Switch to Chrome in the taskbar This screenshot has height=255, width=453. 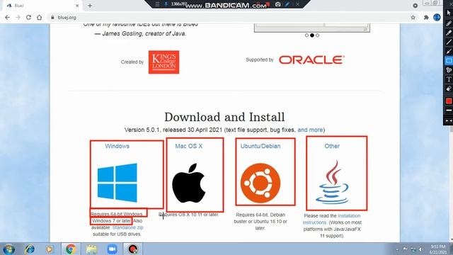tap(71, 249)
